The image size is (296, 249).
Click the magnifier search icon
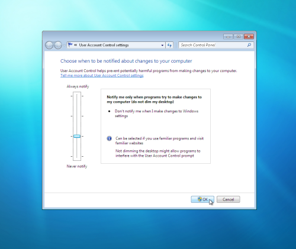249,45
